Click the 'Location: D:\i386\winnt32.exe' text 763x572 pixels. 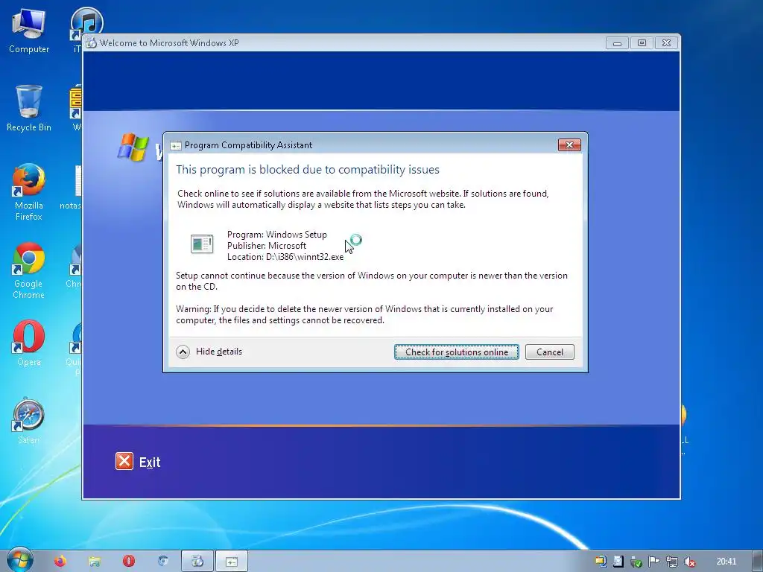click(x=285, y=257)
